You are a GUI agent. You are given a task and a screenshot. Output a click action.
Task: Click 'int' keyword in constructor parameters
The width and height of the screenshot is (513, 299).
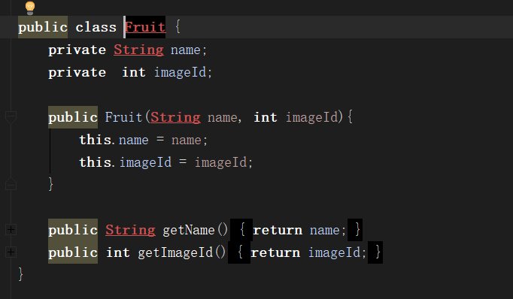tap(266, 117)
